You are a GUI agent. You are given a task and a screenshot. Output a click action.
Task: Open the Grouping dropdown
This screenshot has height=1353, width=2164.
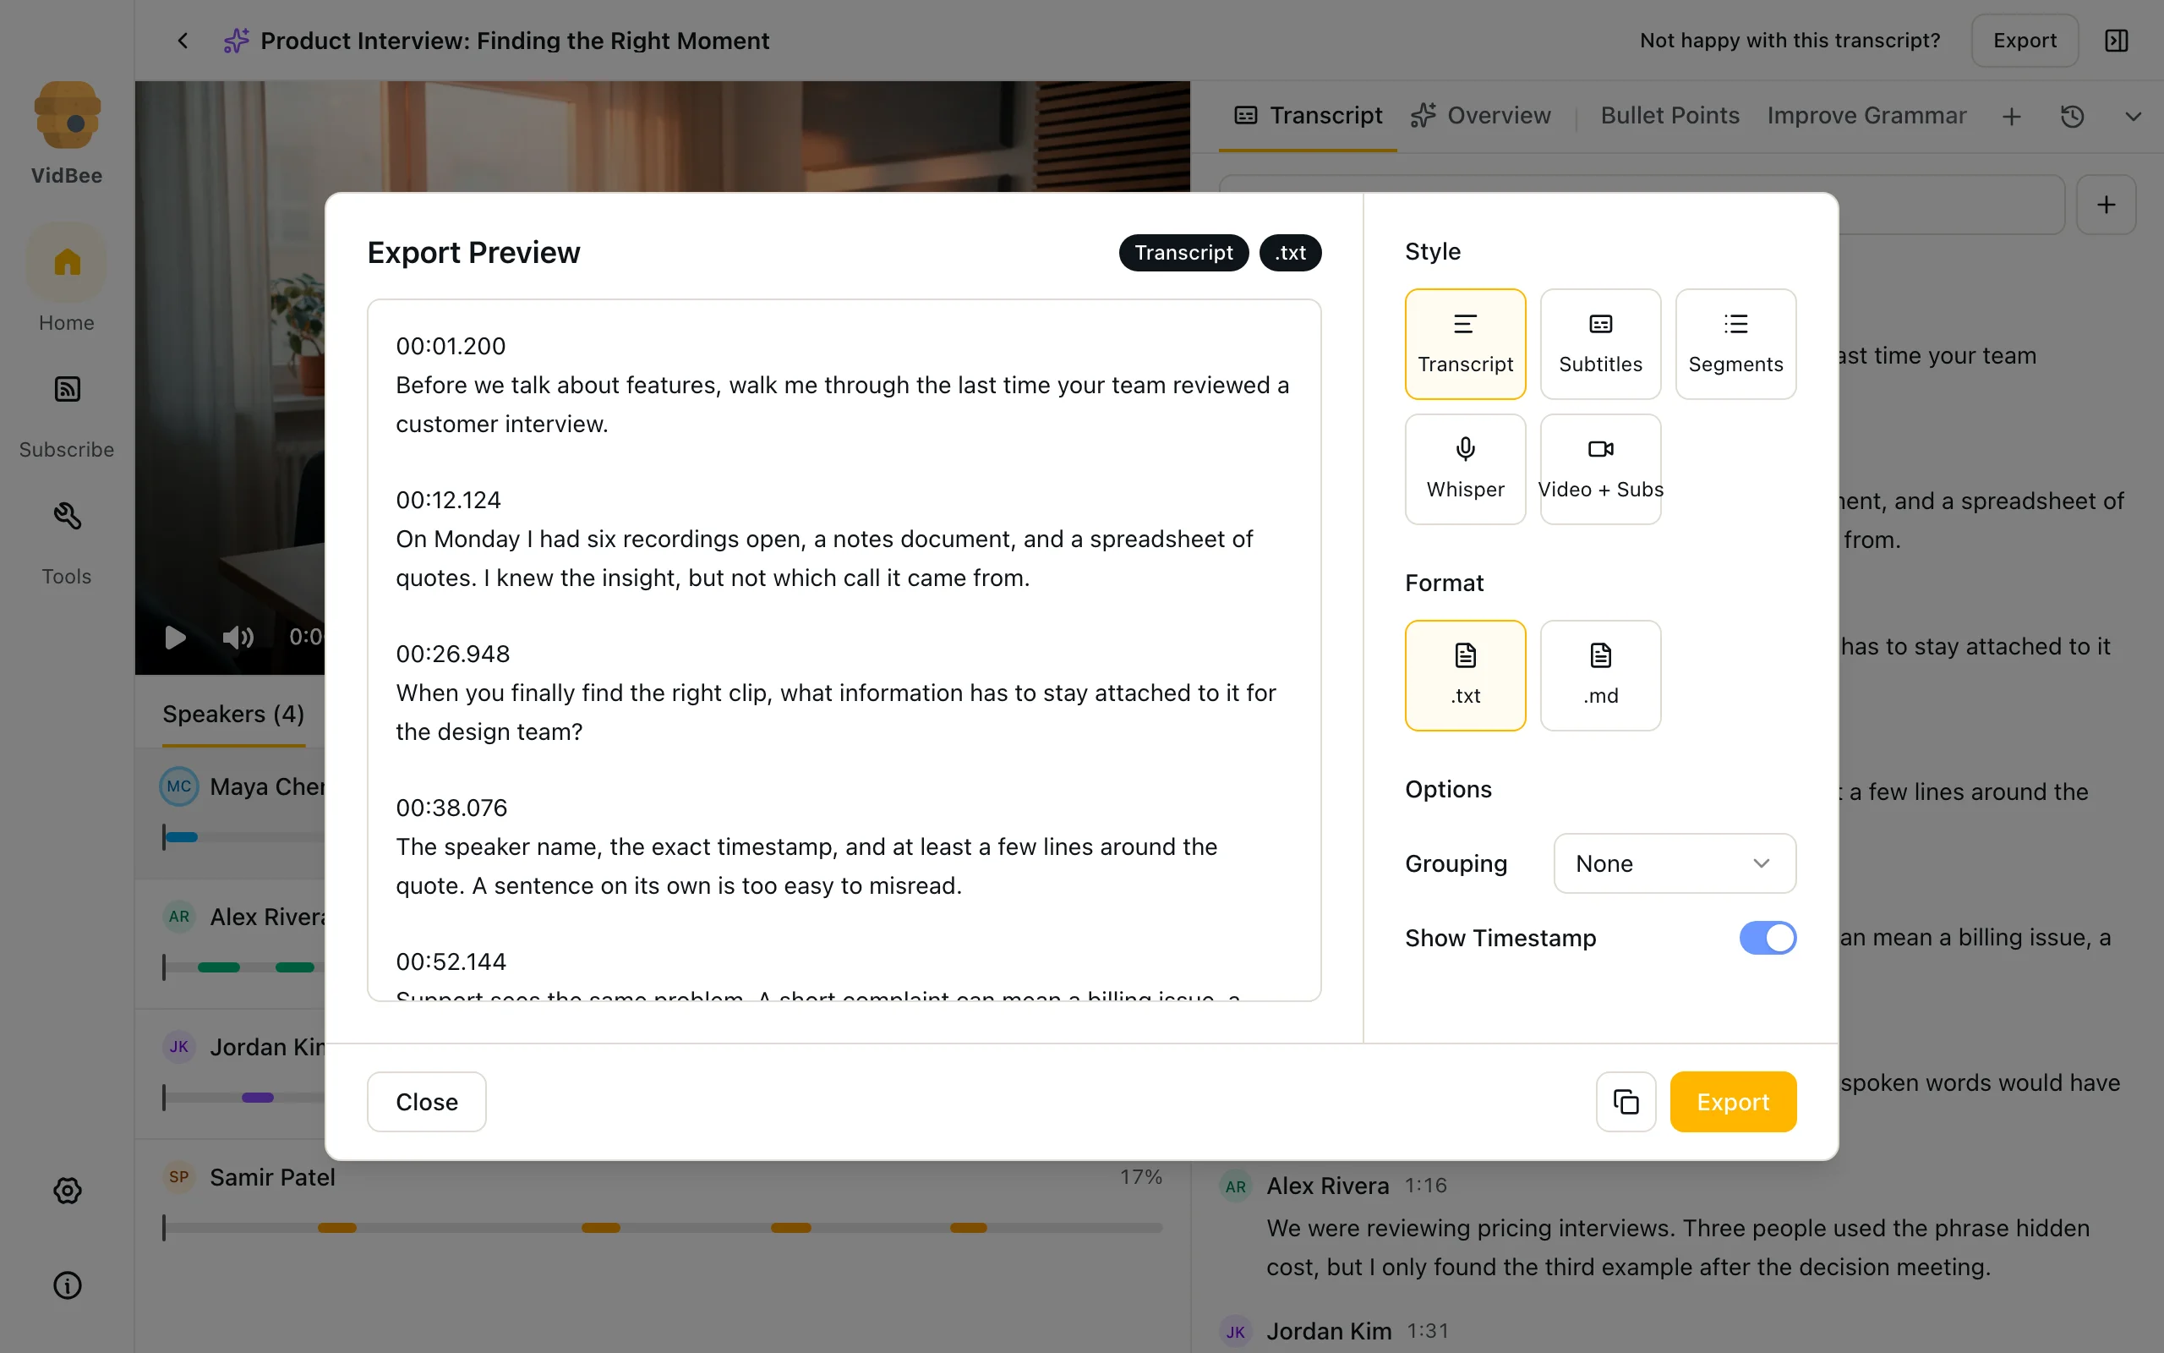click(x=1674, y=863)
